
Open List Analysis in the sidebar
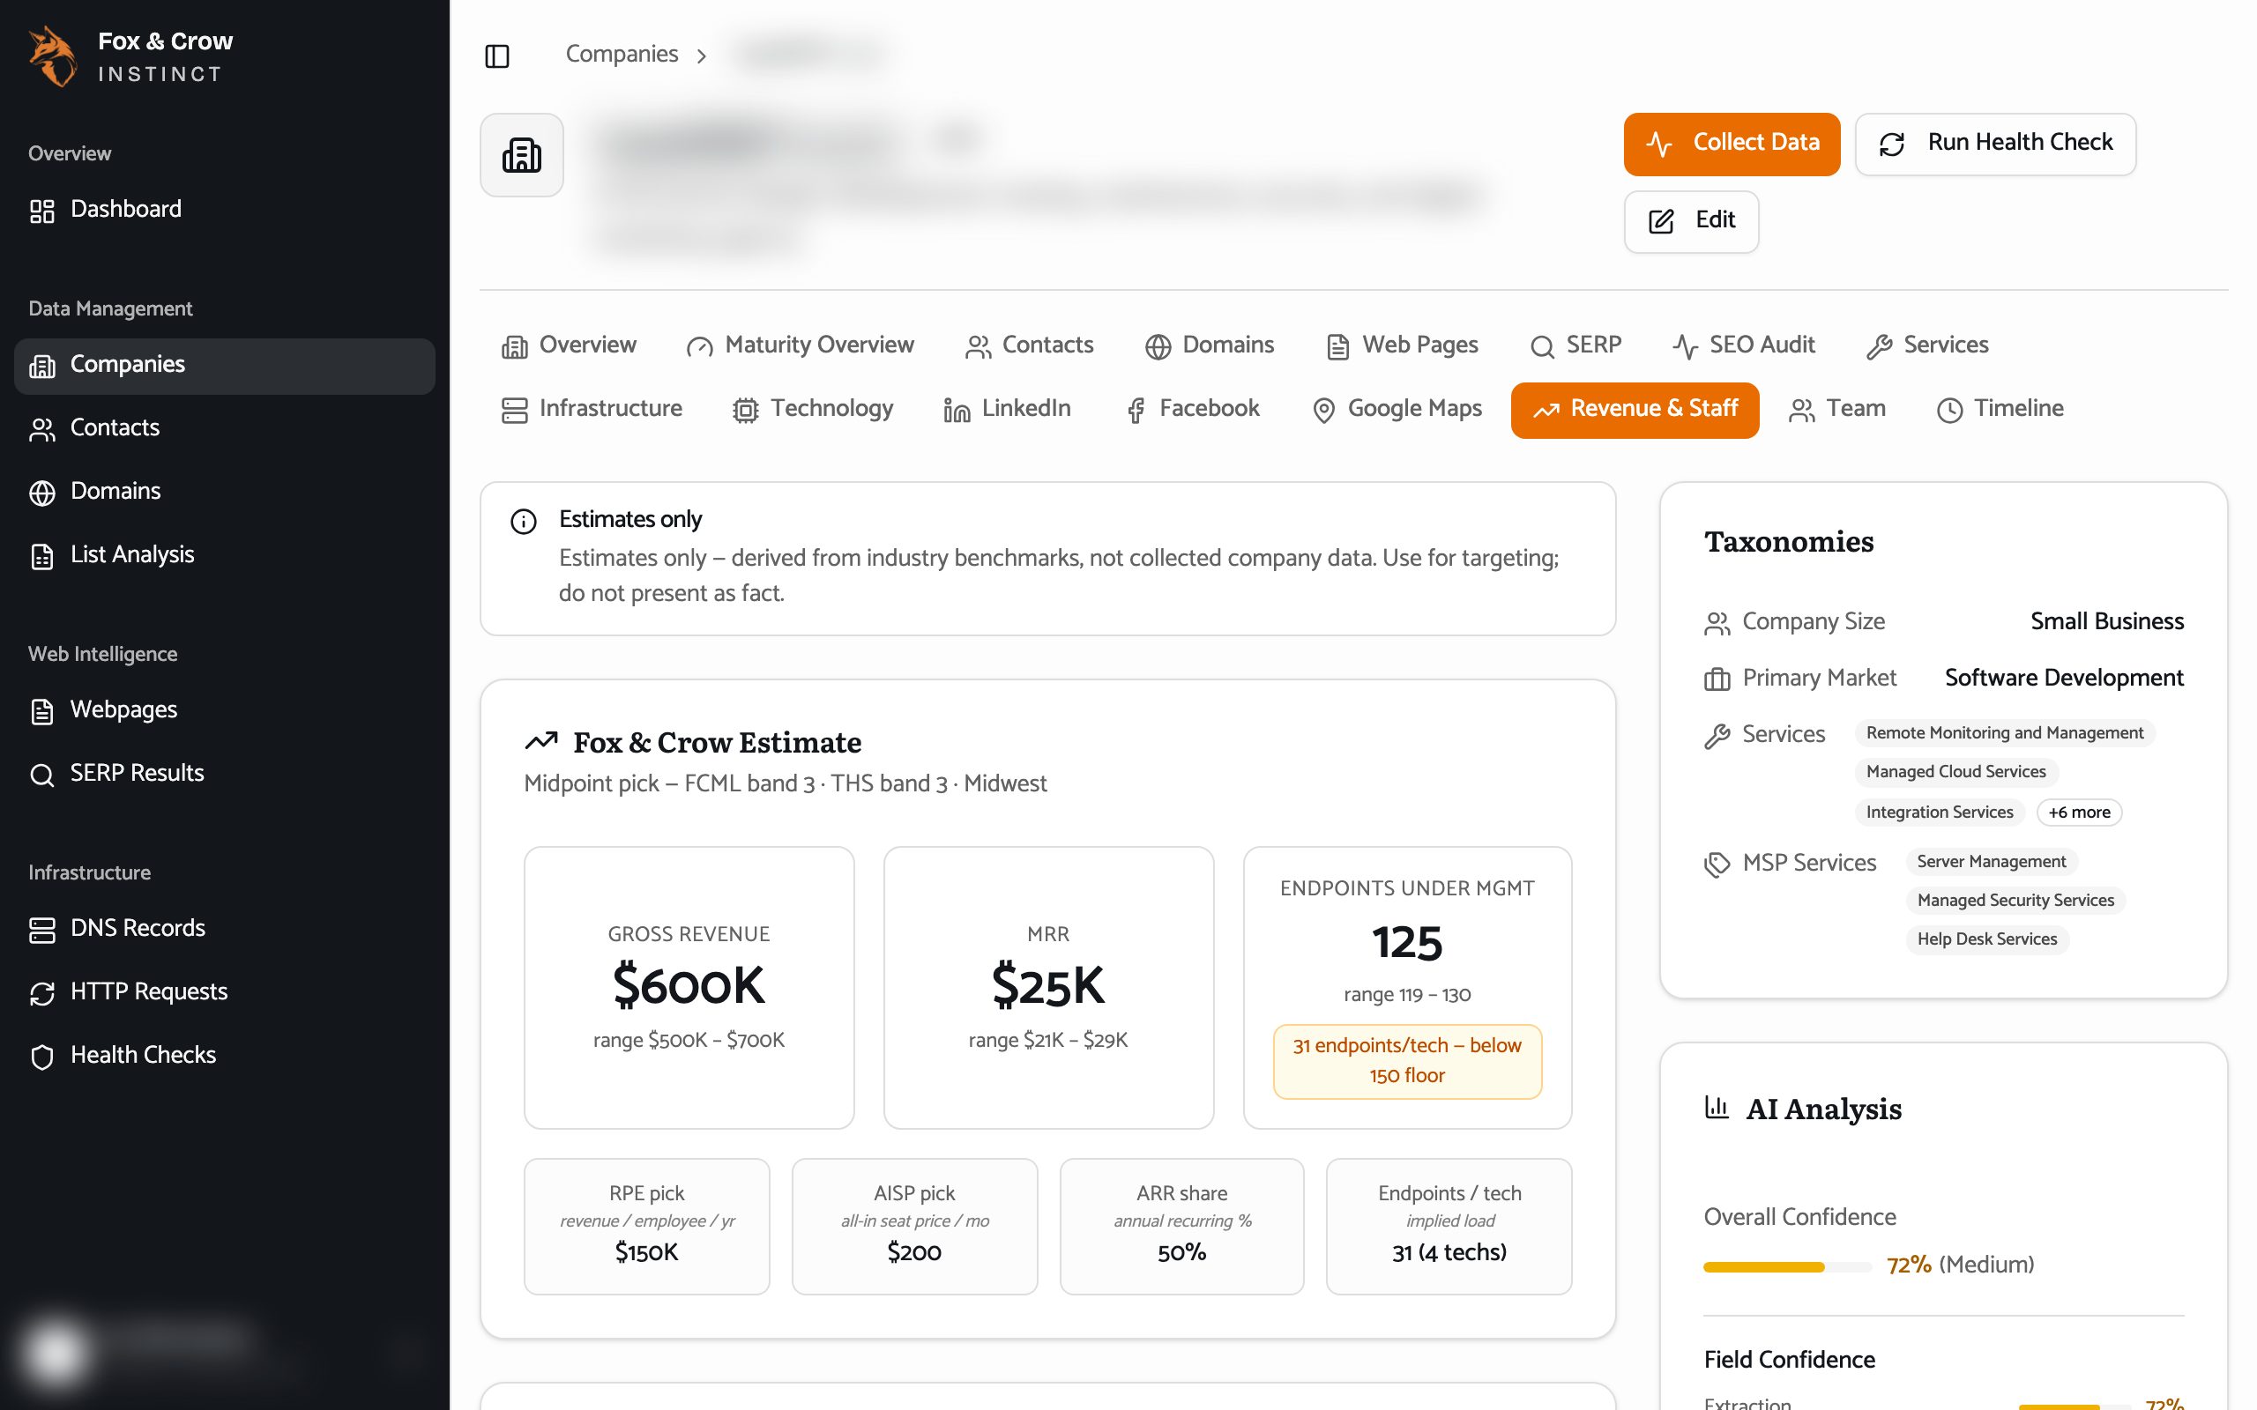point(225,555)
